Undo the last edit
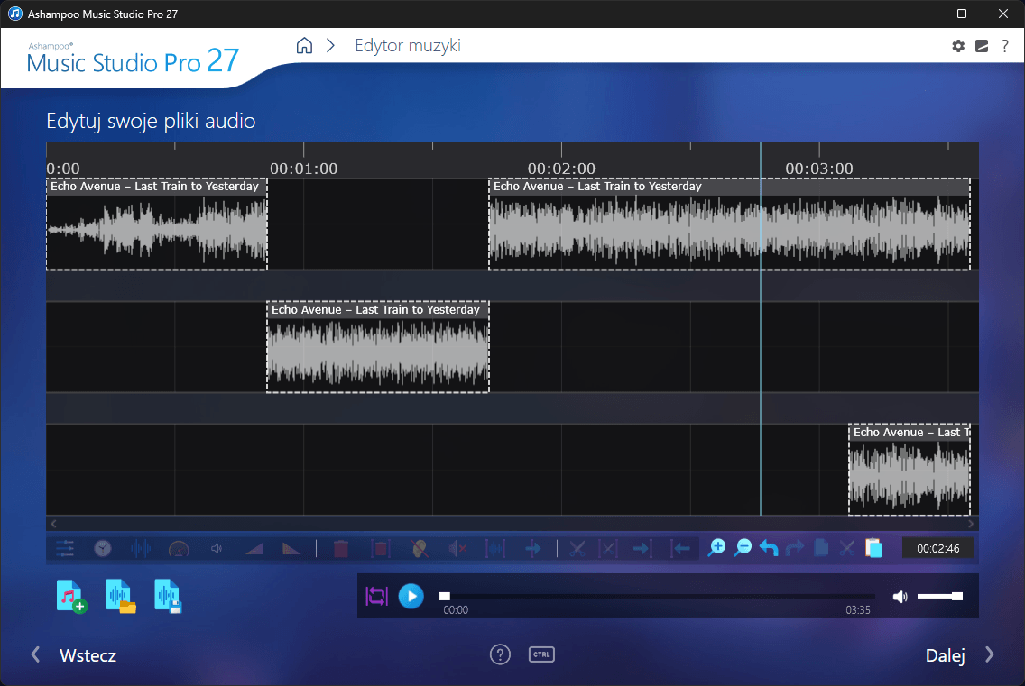 (x=769, y=548)
